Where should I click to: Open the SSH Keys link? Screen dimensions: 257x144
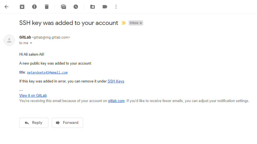[116, 81]
